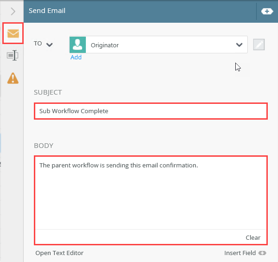Click the Insert Field tag icon
The image size is (278, 262).
coord(262,253)
